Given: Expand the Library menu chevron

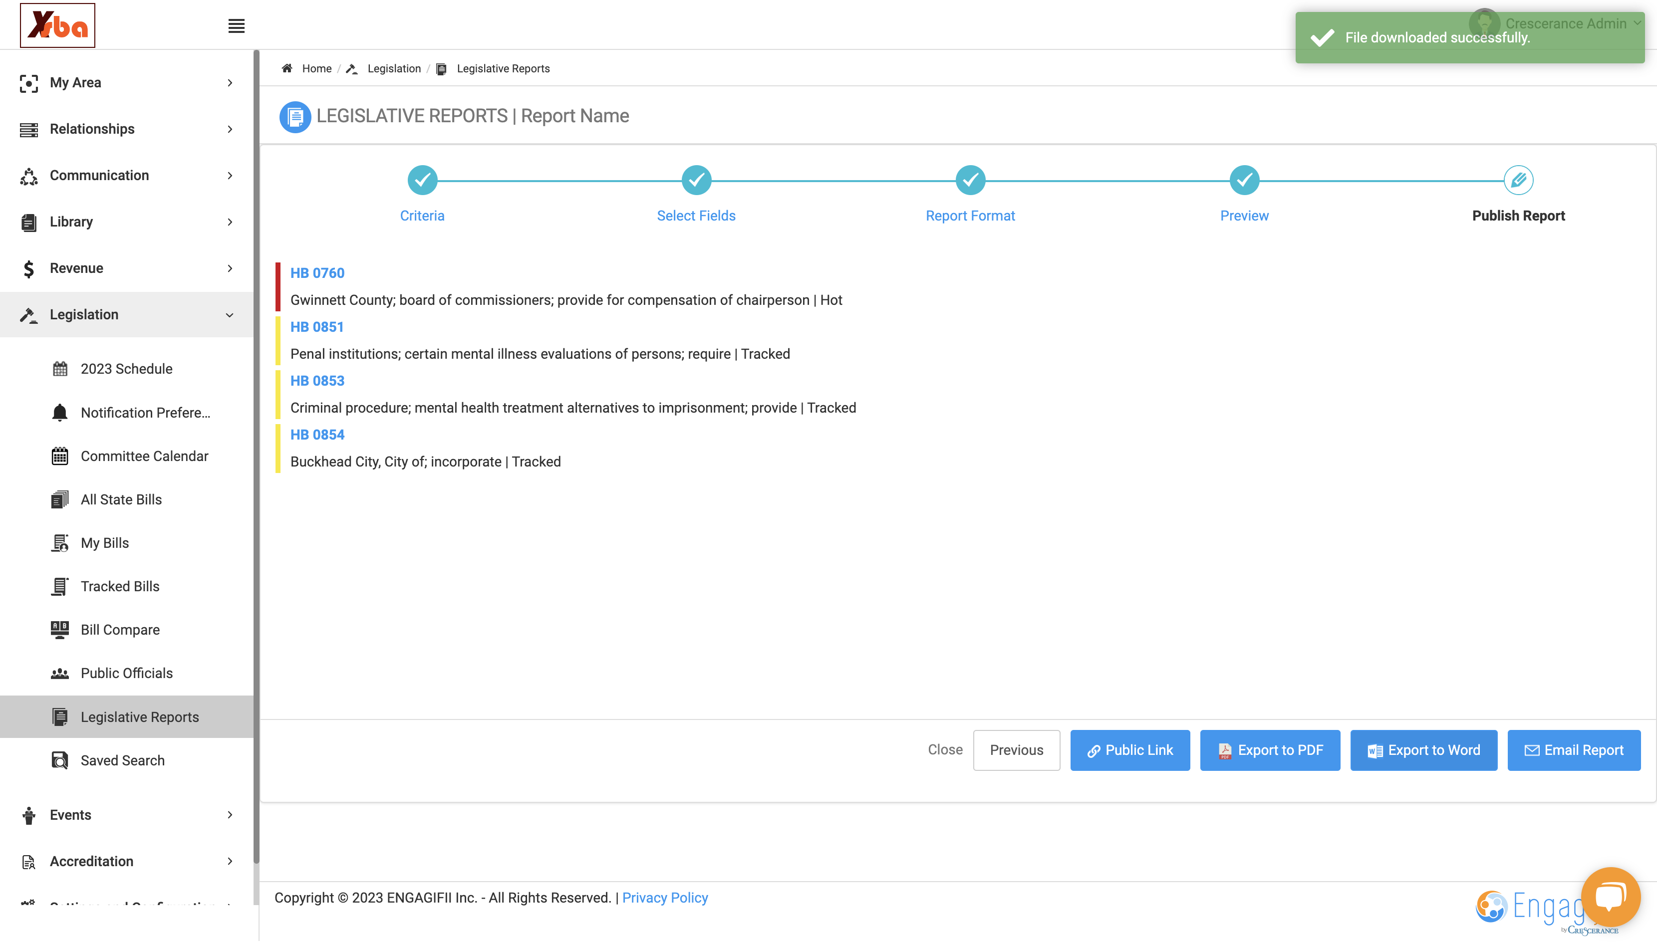Looking at the screenshot, I should tap(230, 222).
